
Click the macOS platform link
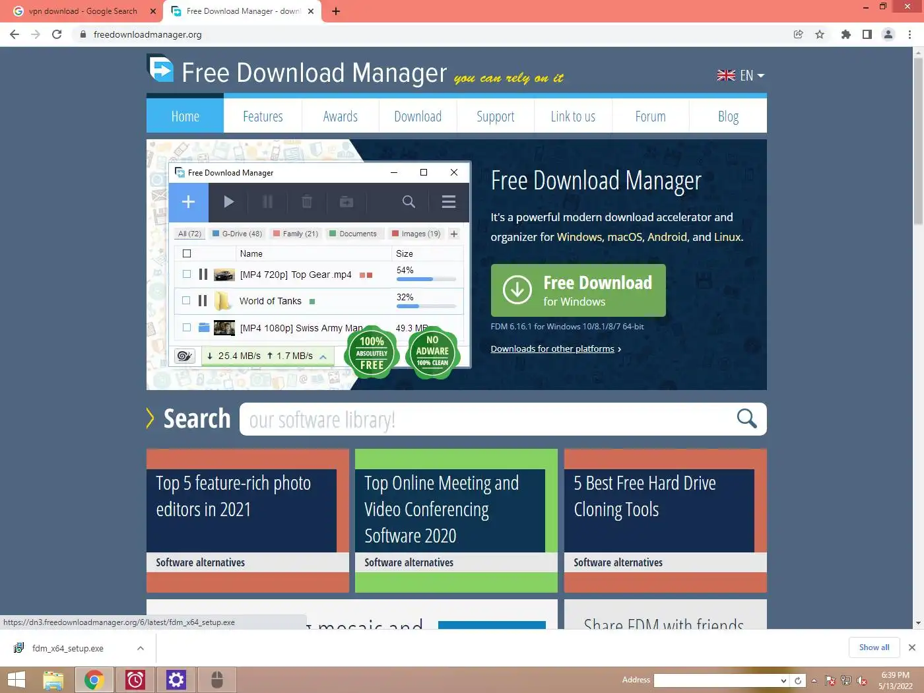point(624,237)
